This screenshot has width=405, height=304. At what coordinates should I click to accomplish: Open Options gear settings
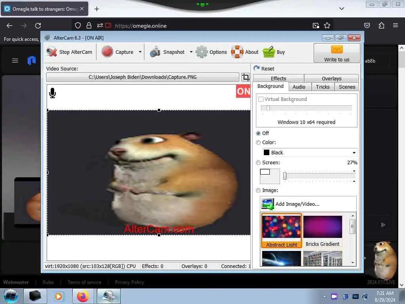(211, 52)
